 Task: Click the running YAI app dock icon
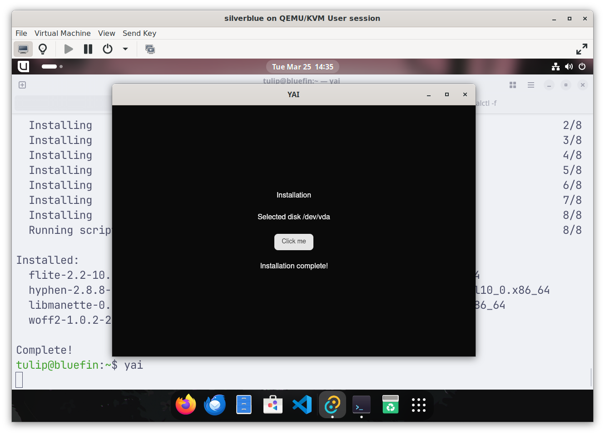[332, 405]
